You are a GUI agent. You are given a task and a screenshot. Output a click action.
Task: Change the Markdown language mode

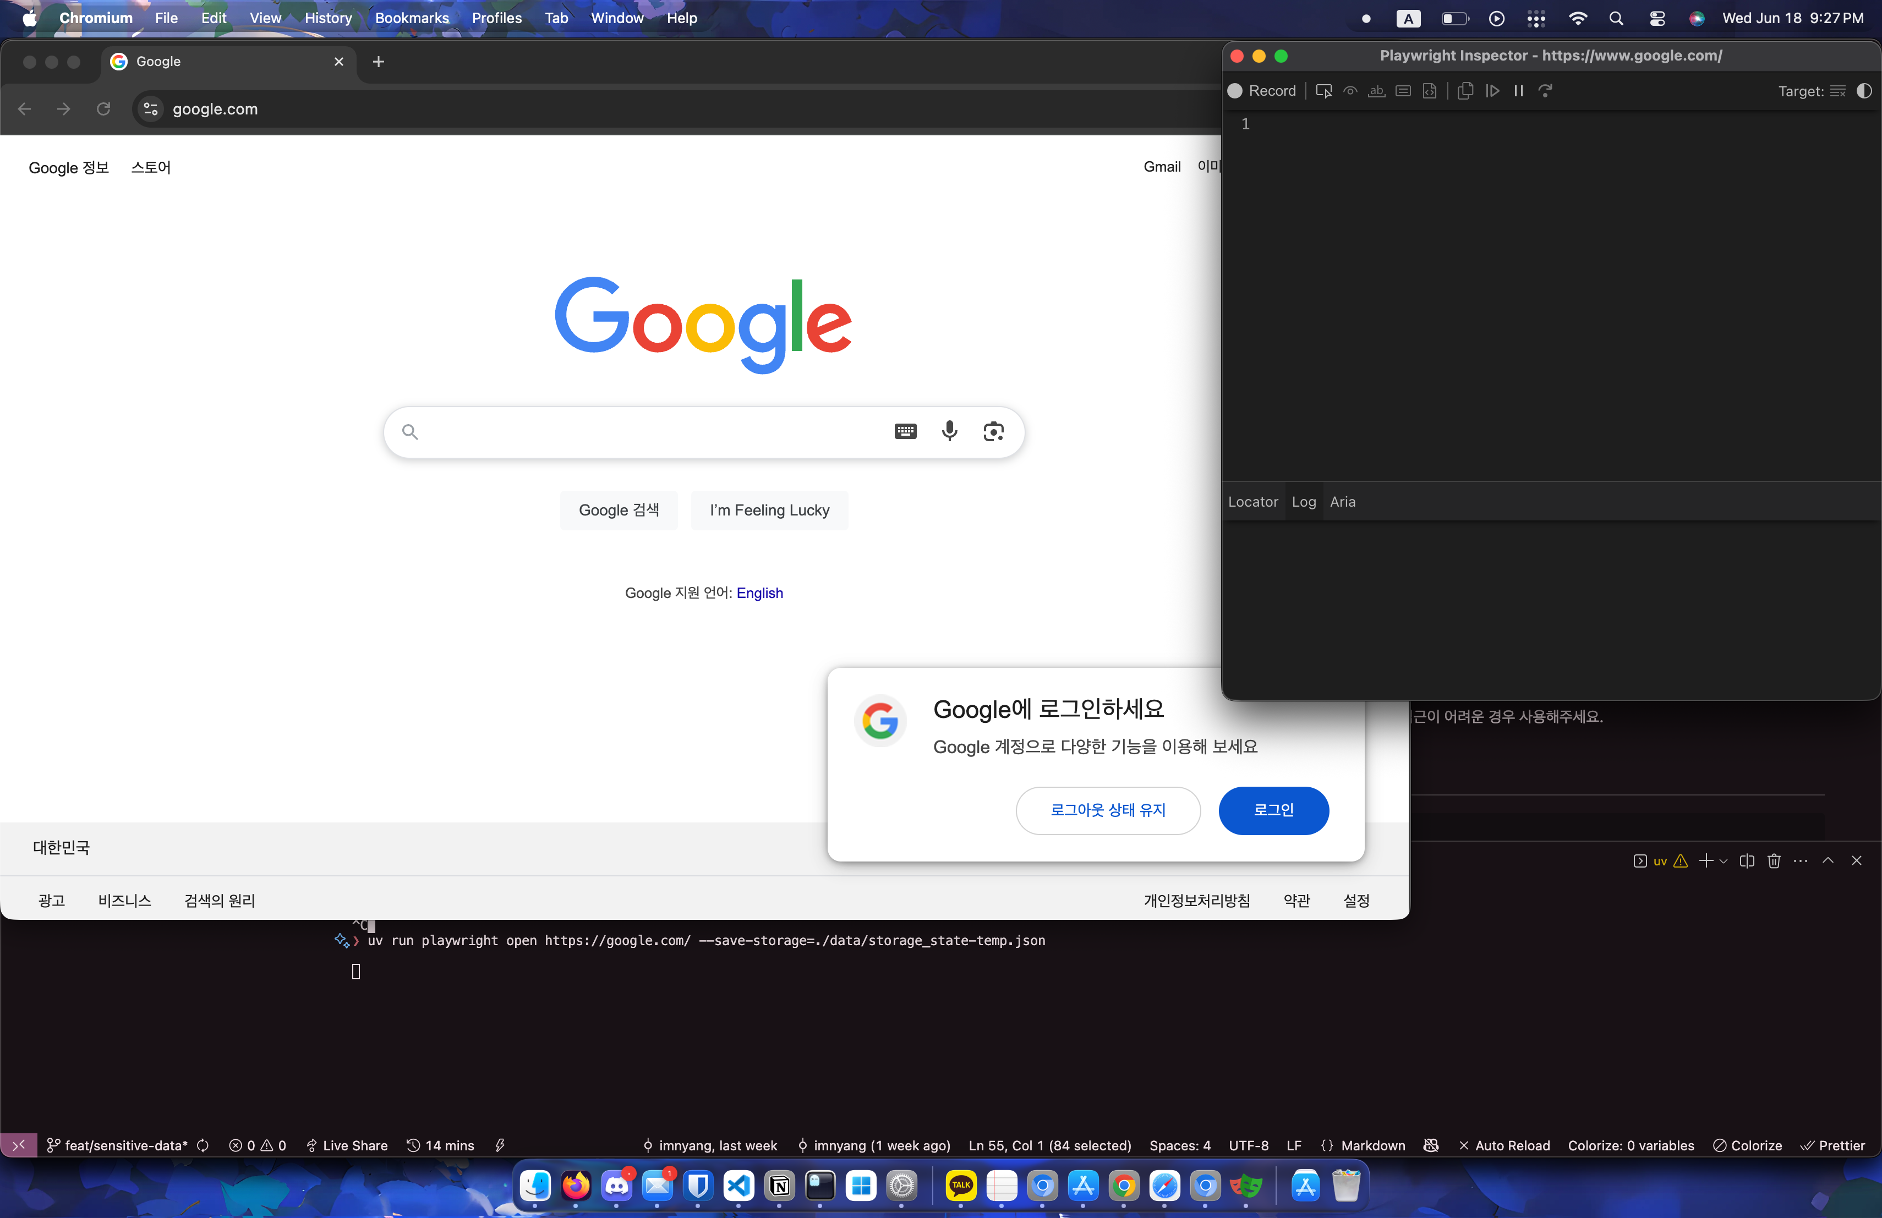click(1373, 1145)
